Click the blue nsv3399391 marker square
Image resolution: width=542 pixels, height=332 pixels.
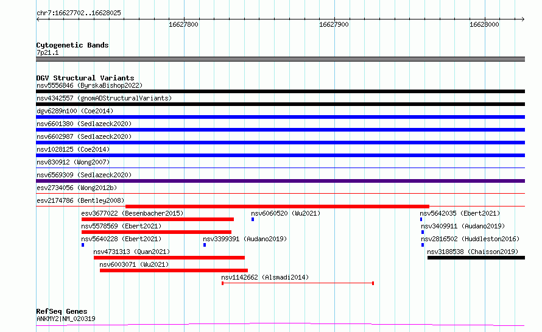pyautogui.click(x=205, y=245)
